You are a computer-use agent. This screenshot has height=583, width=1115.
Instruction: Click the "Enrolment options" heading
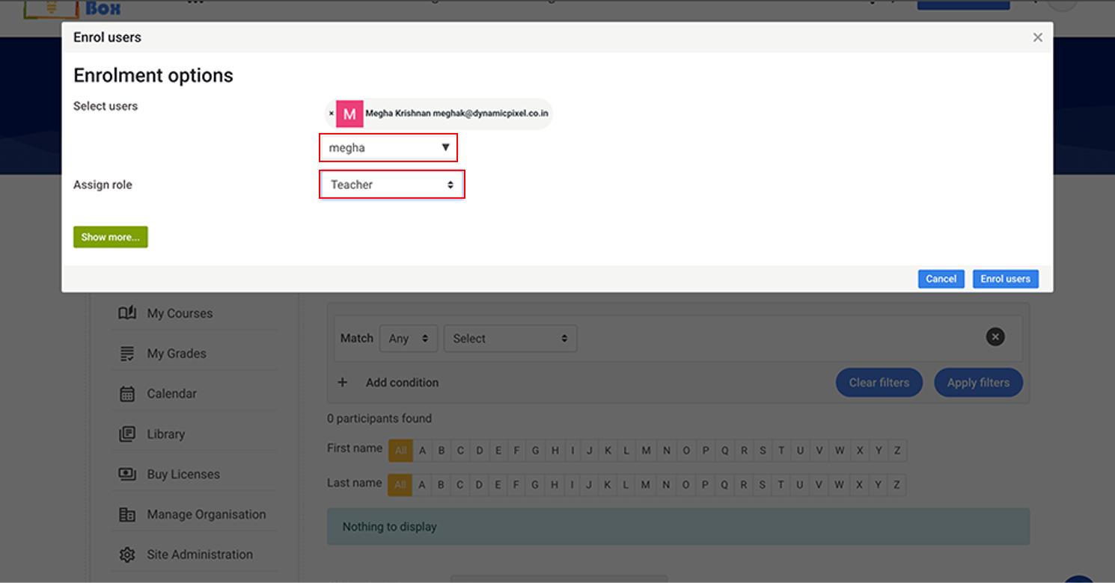pyautogui.click(x=153, y=75)
